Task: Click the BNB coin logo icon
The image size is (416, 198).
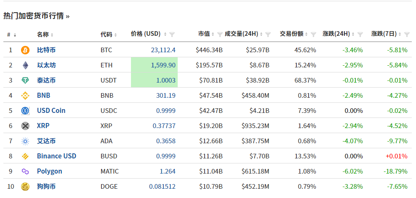Action: click(x=25, y=96)
